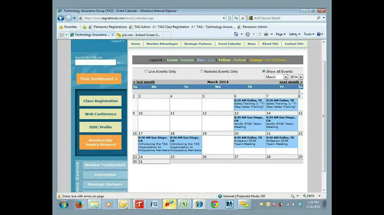Click the compatibility view icon in address bar
Viewport: 384px width, 215px height.
229,18
